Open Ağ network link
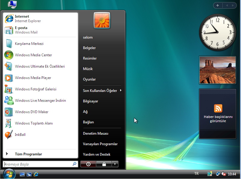This screenshot has height=179, width=241. pyautogui.click(x=85, y=112)
